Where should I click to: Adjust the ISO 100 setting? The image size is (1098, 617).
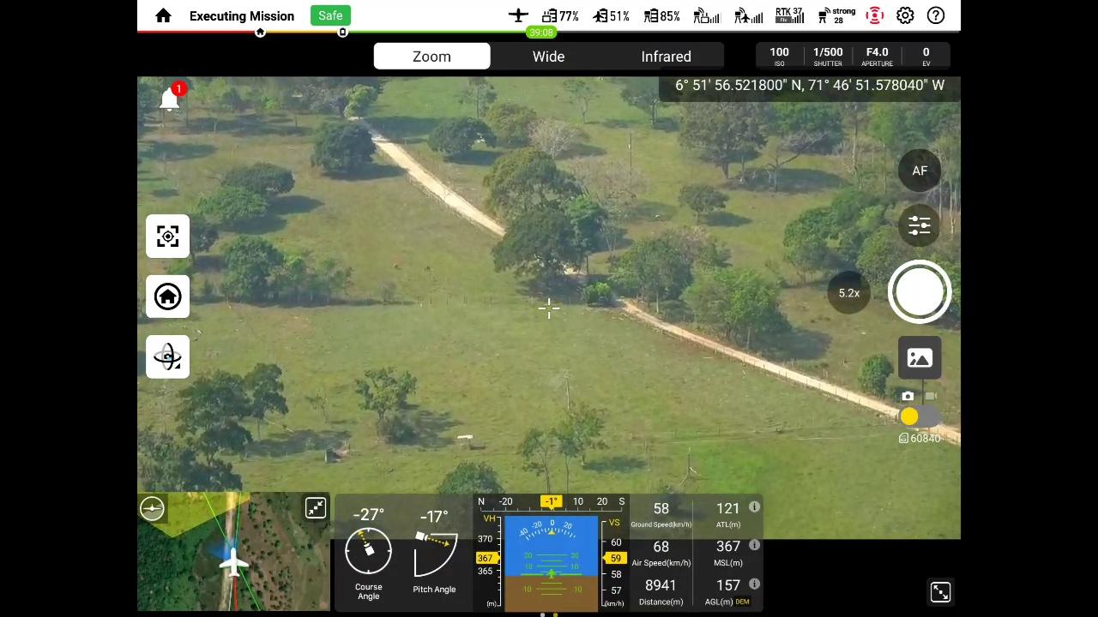click(779, 57)
